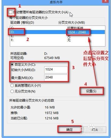Click the 初始大小 input field showing 1024
The image size is (111, 138).
click(x=56, y=70)
